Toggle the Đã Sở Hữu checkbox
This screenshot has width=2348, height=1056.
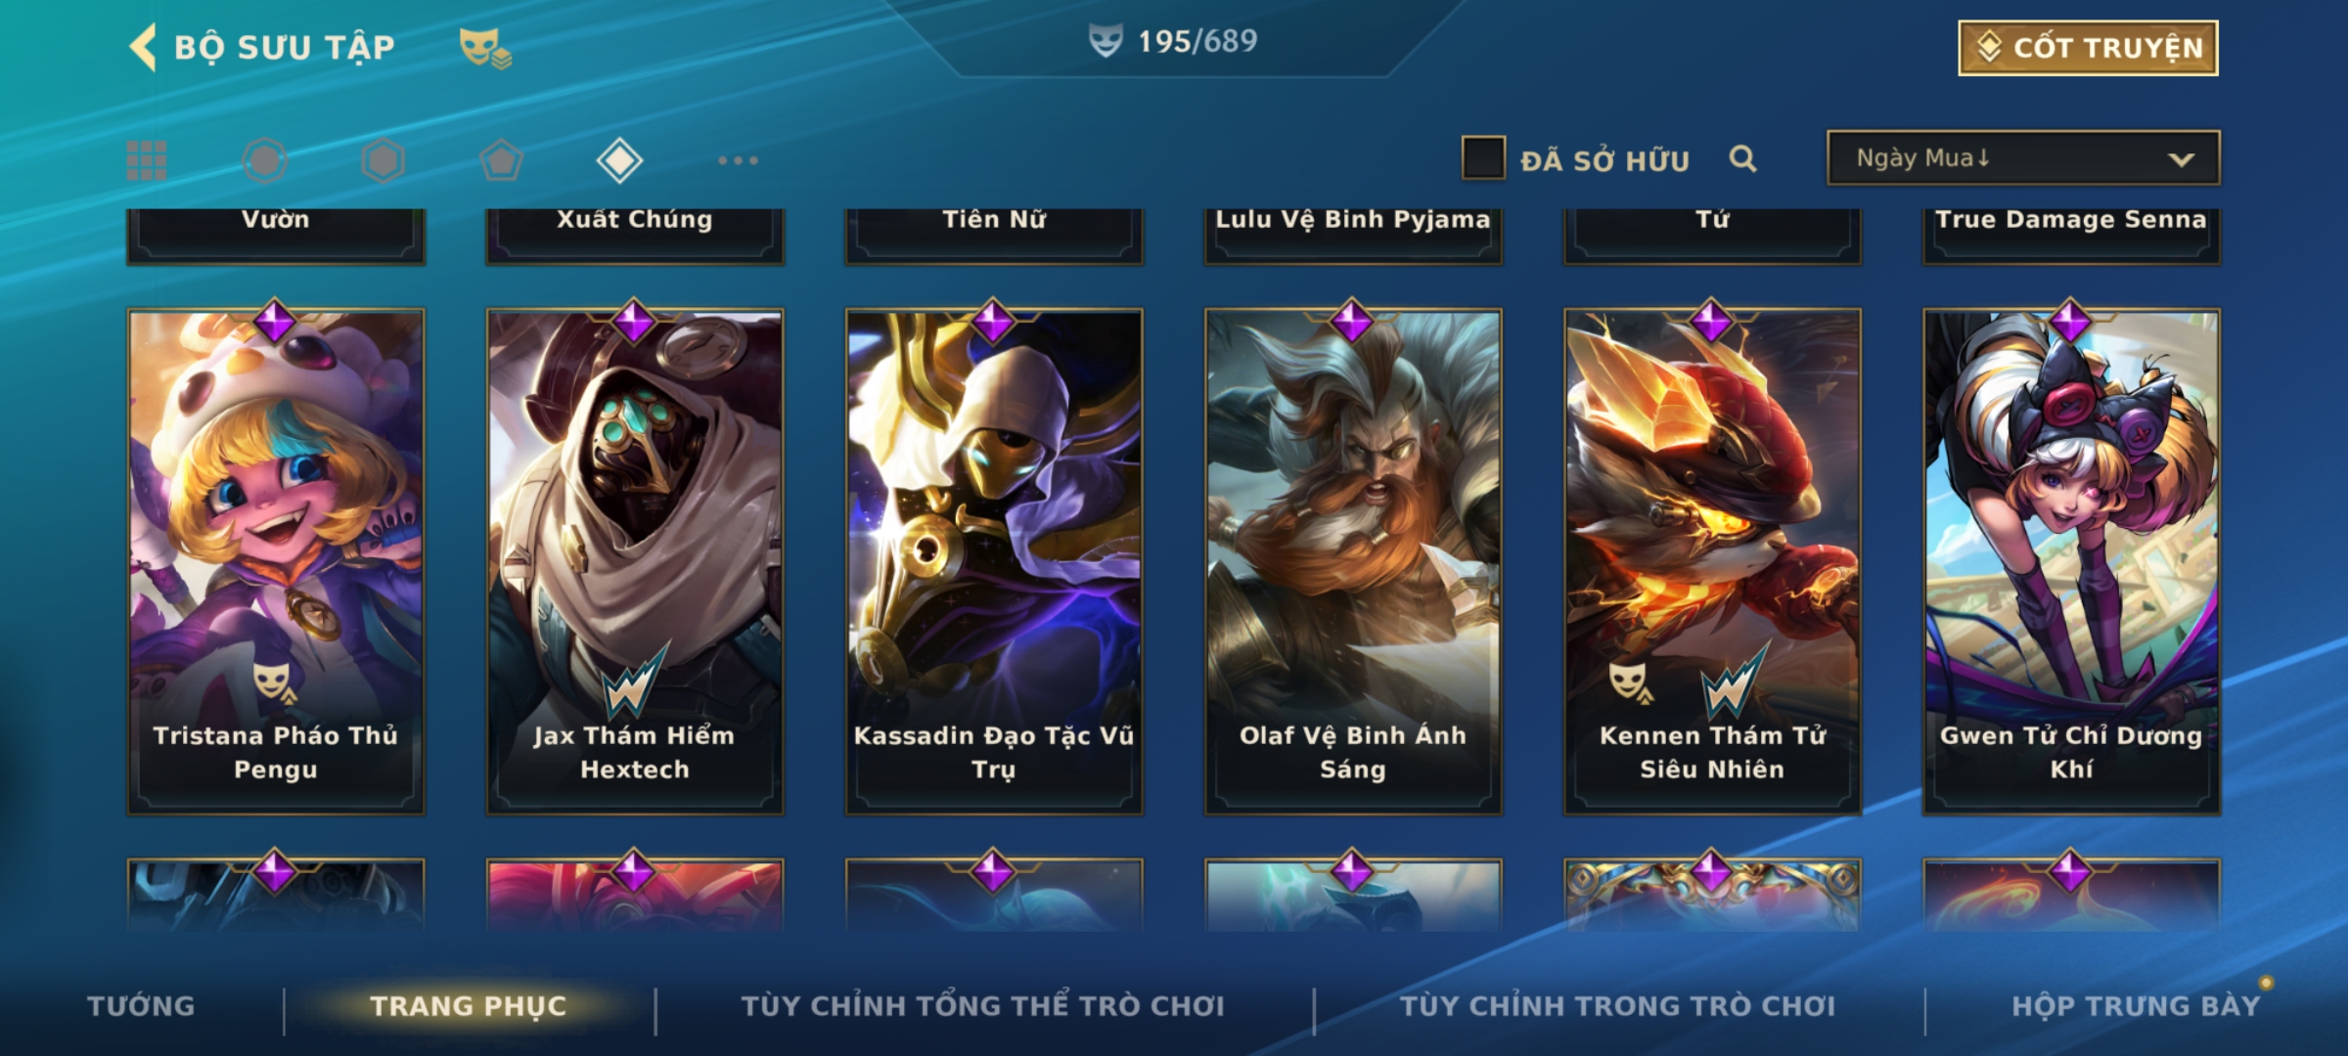pos(1483,158)
